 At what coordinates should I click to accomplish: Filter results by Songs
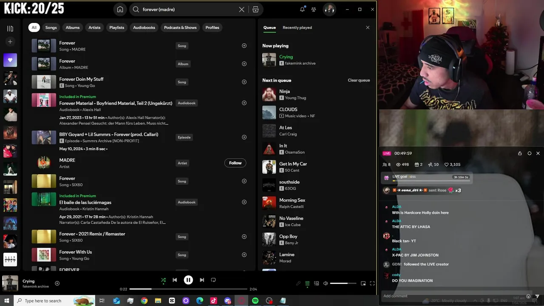51,28
